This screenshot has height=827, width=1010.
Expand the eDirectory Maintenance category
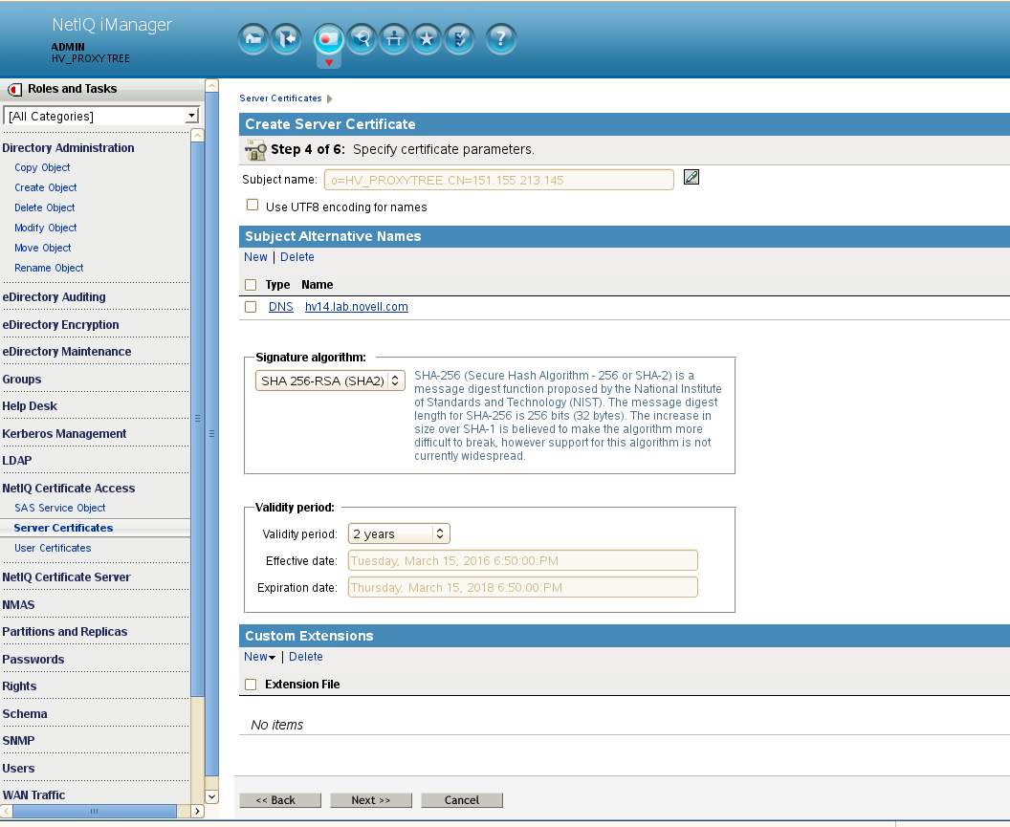point(67,352)
